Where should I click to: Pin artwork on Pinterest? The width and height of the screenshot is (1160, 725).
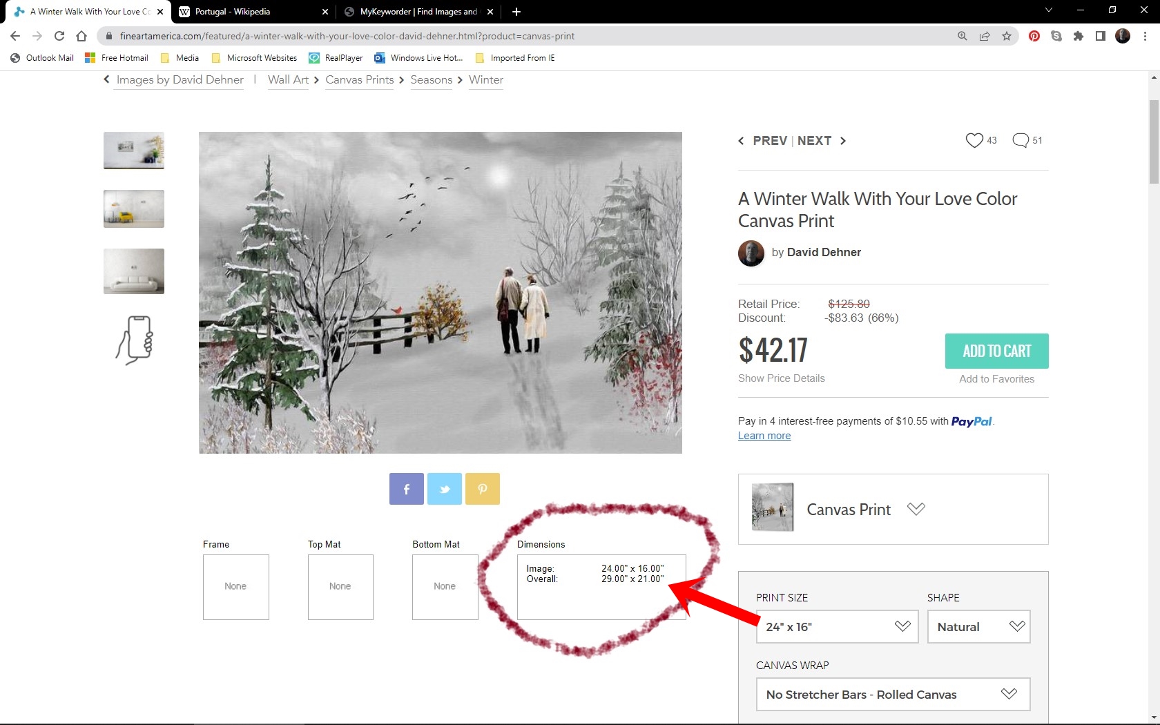[482, 489]
